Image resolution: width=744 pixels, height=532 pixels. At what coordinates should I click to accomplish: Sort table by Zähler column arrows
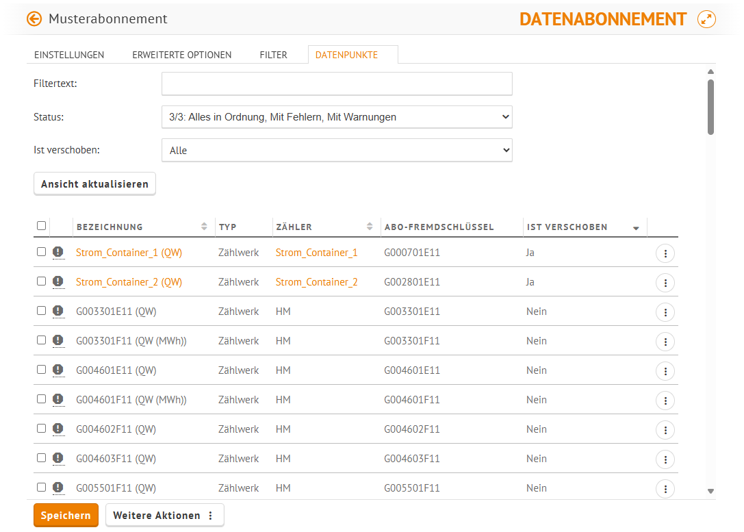point(370,227)
